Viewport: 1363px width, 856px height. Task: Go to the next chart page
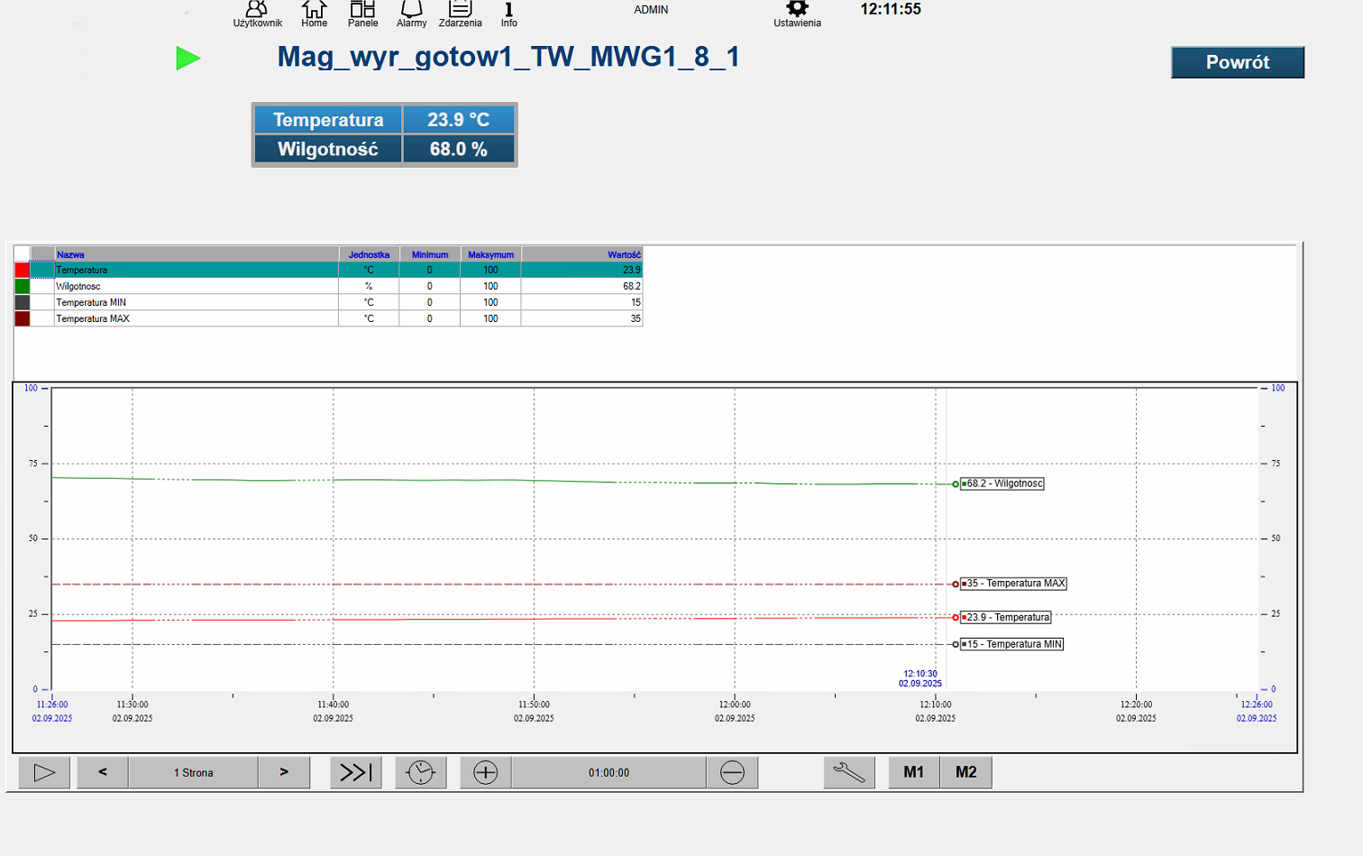pyautogui.click(x=284, y=773)
